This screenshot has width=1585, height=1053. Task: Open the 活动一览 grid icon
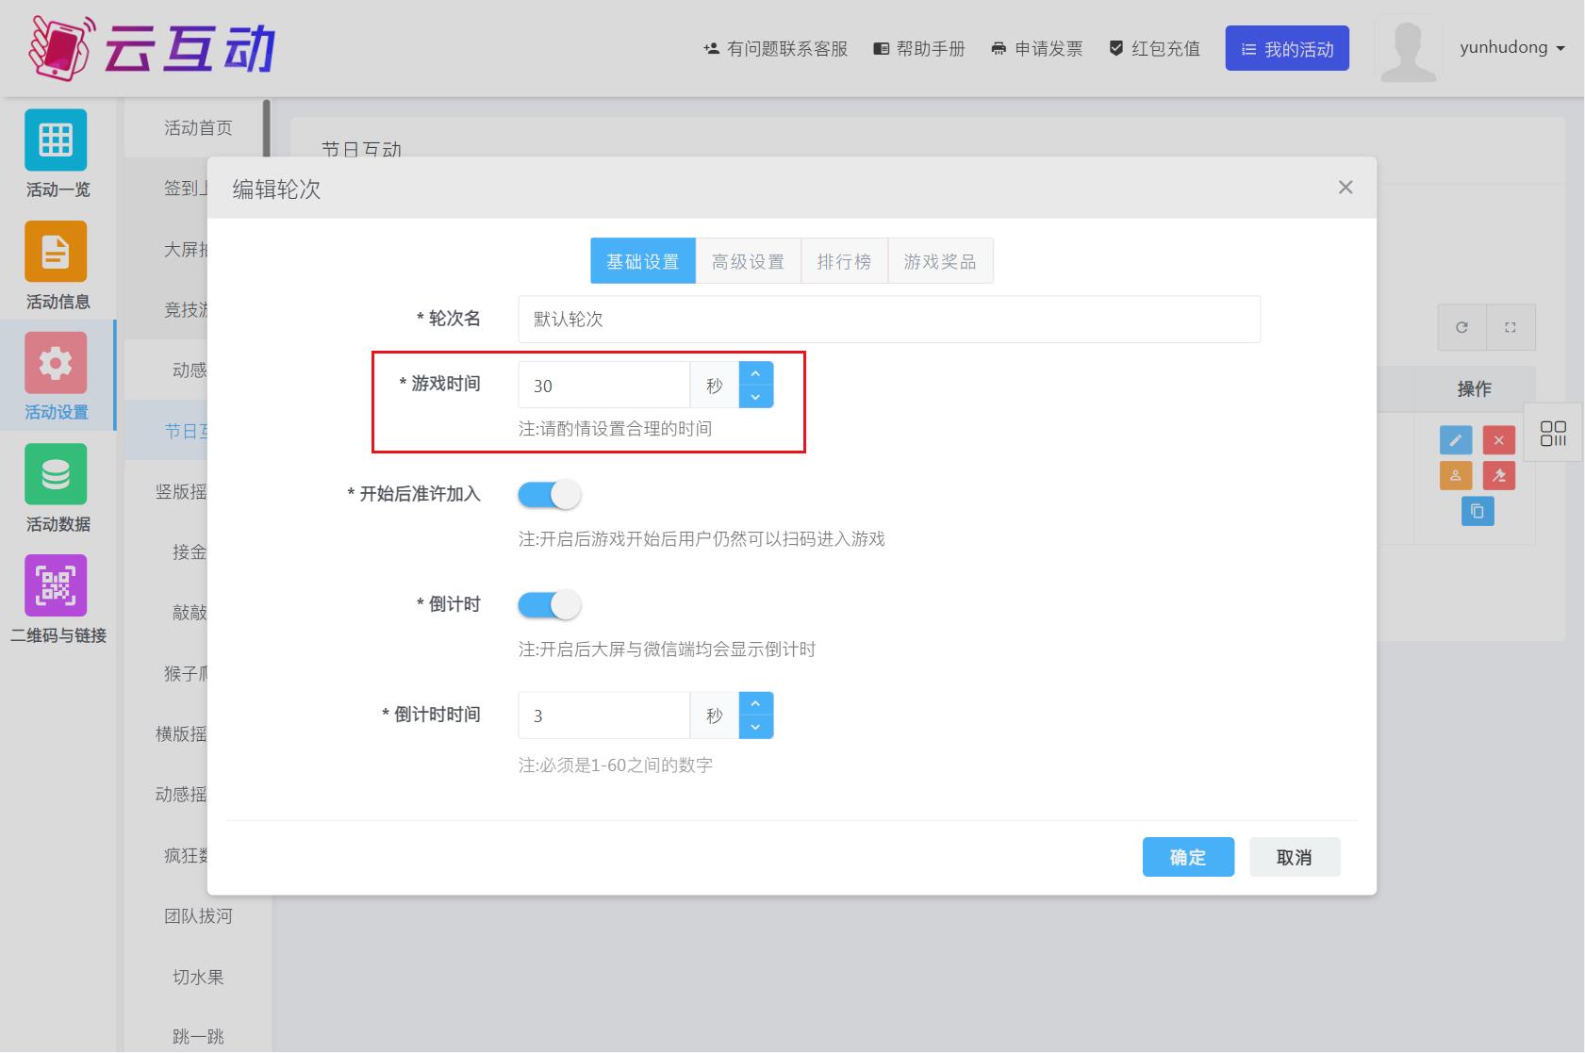[56, 140]
